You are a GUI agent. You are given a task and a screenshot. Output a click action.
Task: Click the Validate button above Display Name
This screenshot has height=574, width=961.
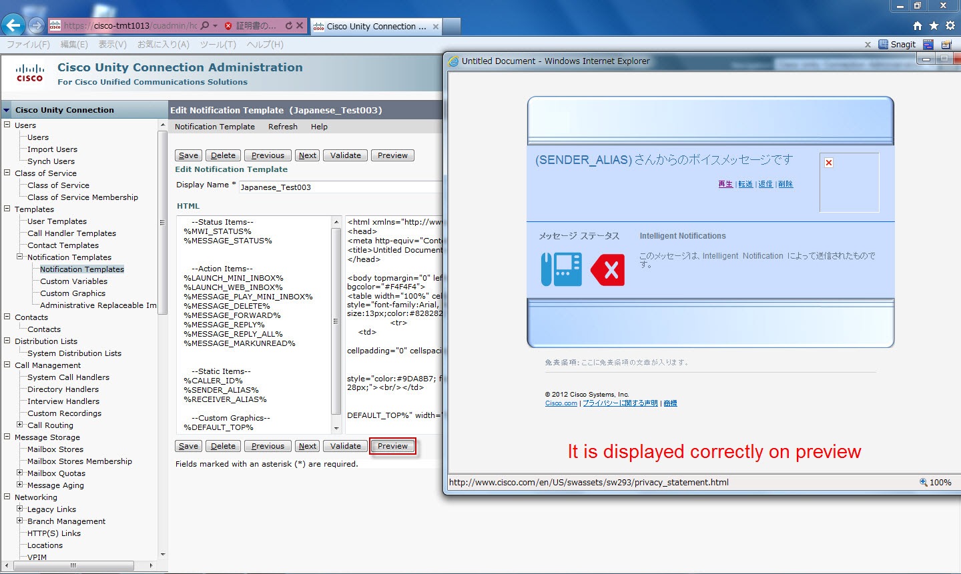pos(346,155)
